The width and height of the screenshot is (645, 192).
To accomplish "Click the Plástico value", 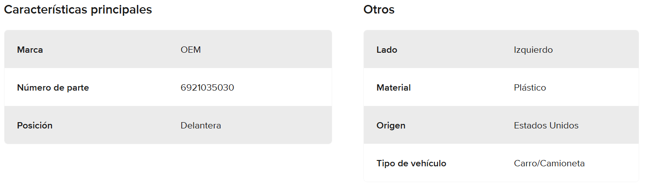I will (x=530, y=88).
